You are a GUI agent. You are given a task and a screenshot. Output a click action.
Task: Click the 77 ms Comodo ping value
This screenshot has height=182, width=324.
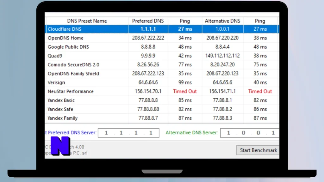[x=185, y=64]
